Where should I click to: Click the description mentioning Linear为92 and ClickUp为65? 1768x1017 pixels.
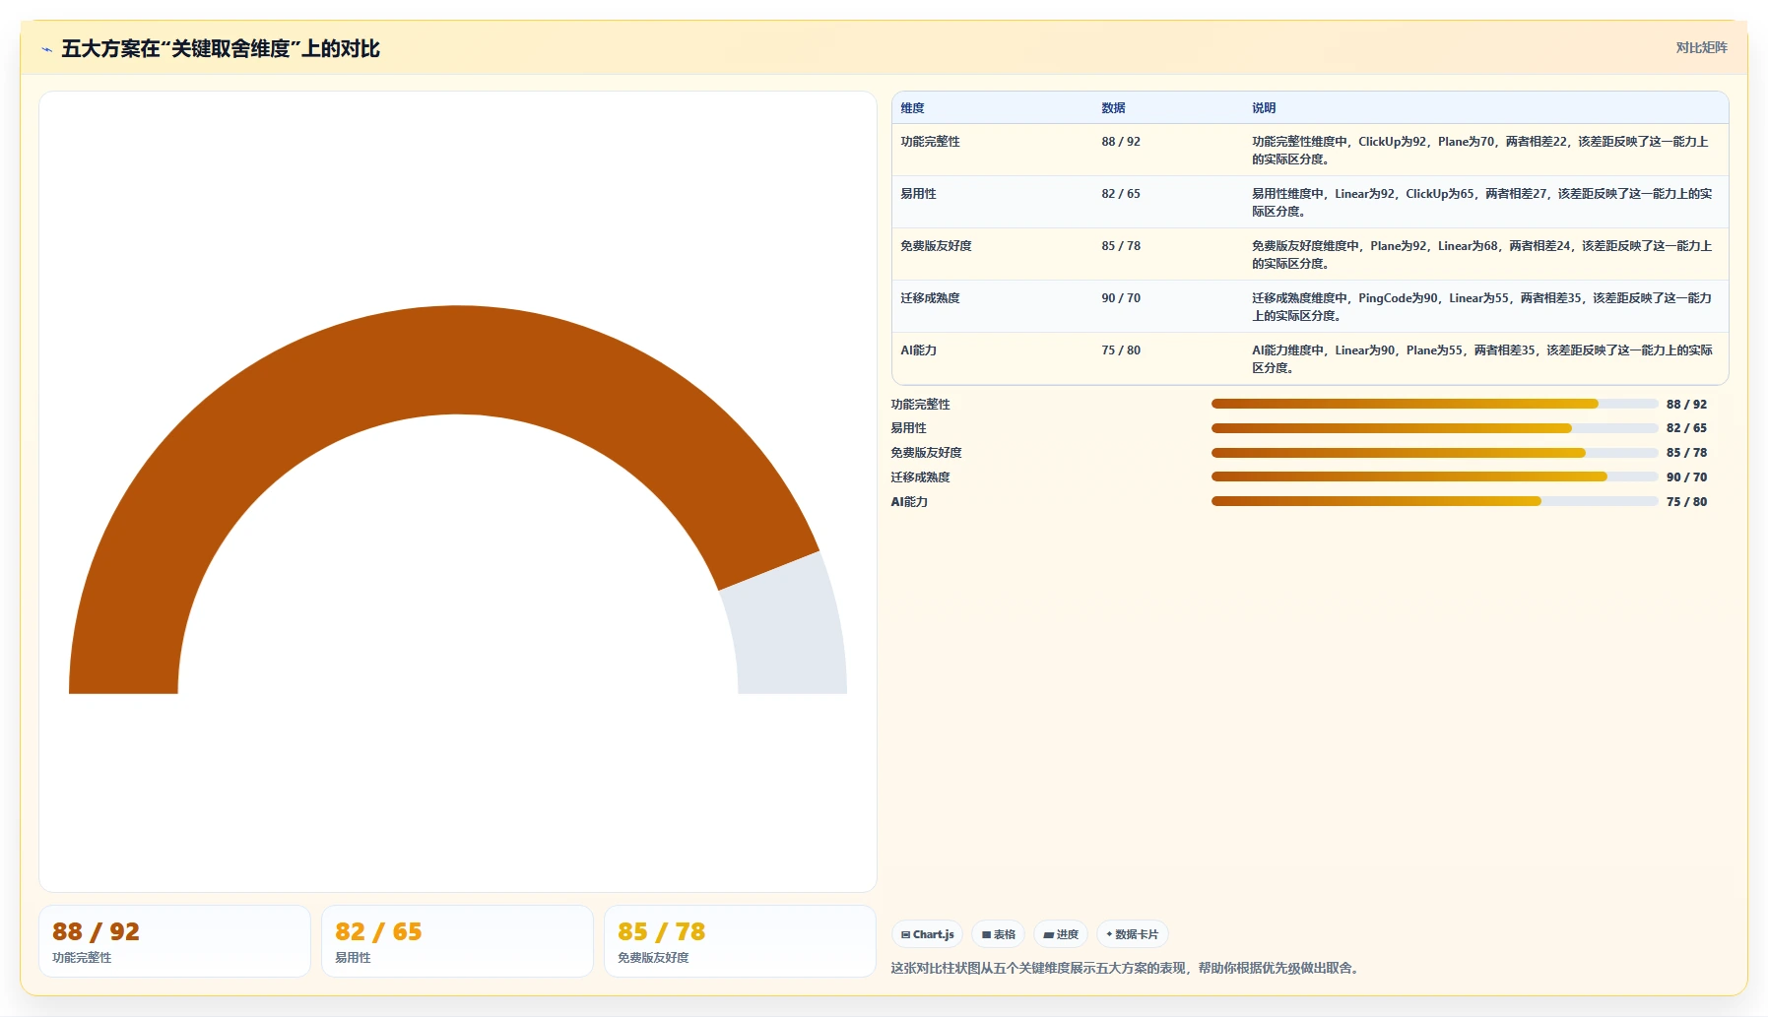click(1481, 203)
